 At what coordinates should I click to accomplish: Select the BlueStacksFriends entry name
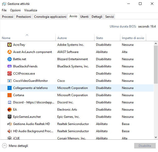point(25,66)
